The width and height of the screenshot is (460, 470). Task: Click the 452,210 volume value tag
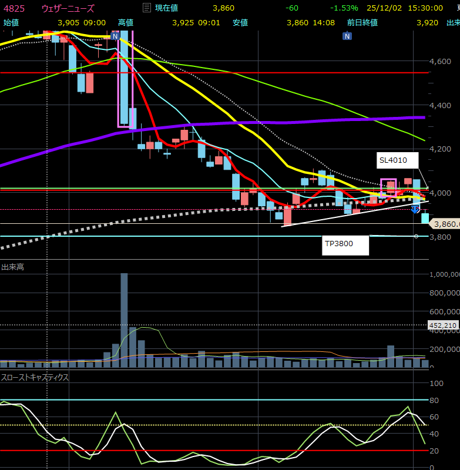pyautogui.click(x=444, y=325)
